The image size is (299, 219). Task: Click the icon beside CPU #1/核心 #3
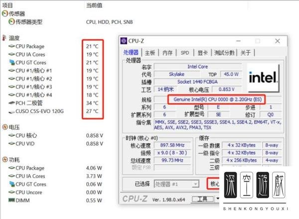11,87
